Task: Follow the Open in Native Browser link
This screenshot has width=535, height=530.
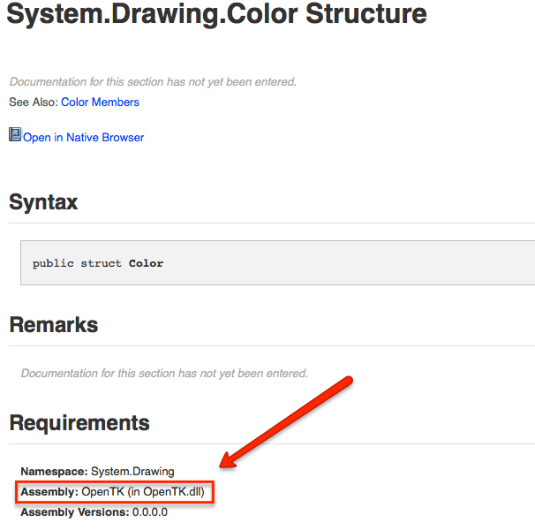Action: (84, 138)
